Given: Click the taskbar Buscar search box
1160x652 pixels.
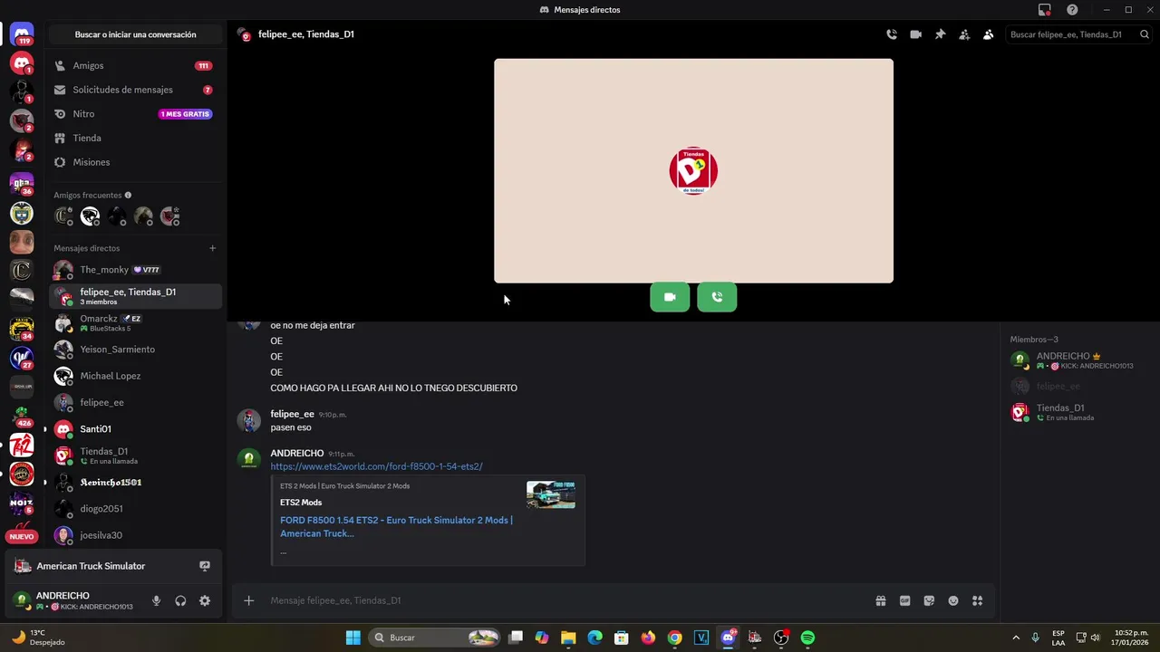Looking at the screenshot, I should click(435, 638).
